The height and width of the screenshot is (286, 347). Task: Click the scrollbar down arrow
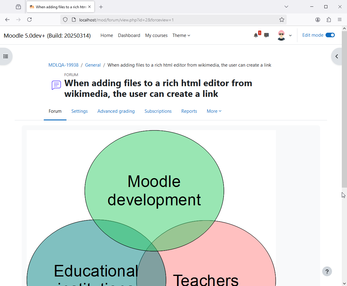pos(344,283)
